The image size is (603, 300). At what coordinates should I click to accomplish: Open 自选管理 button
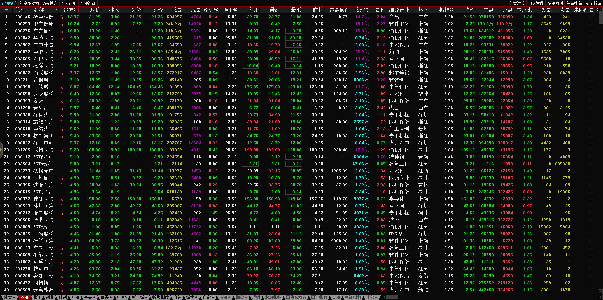pos(536,3)
